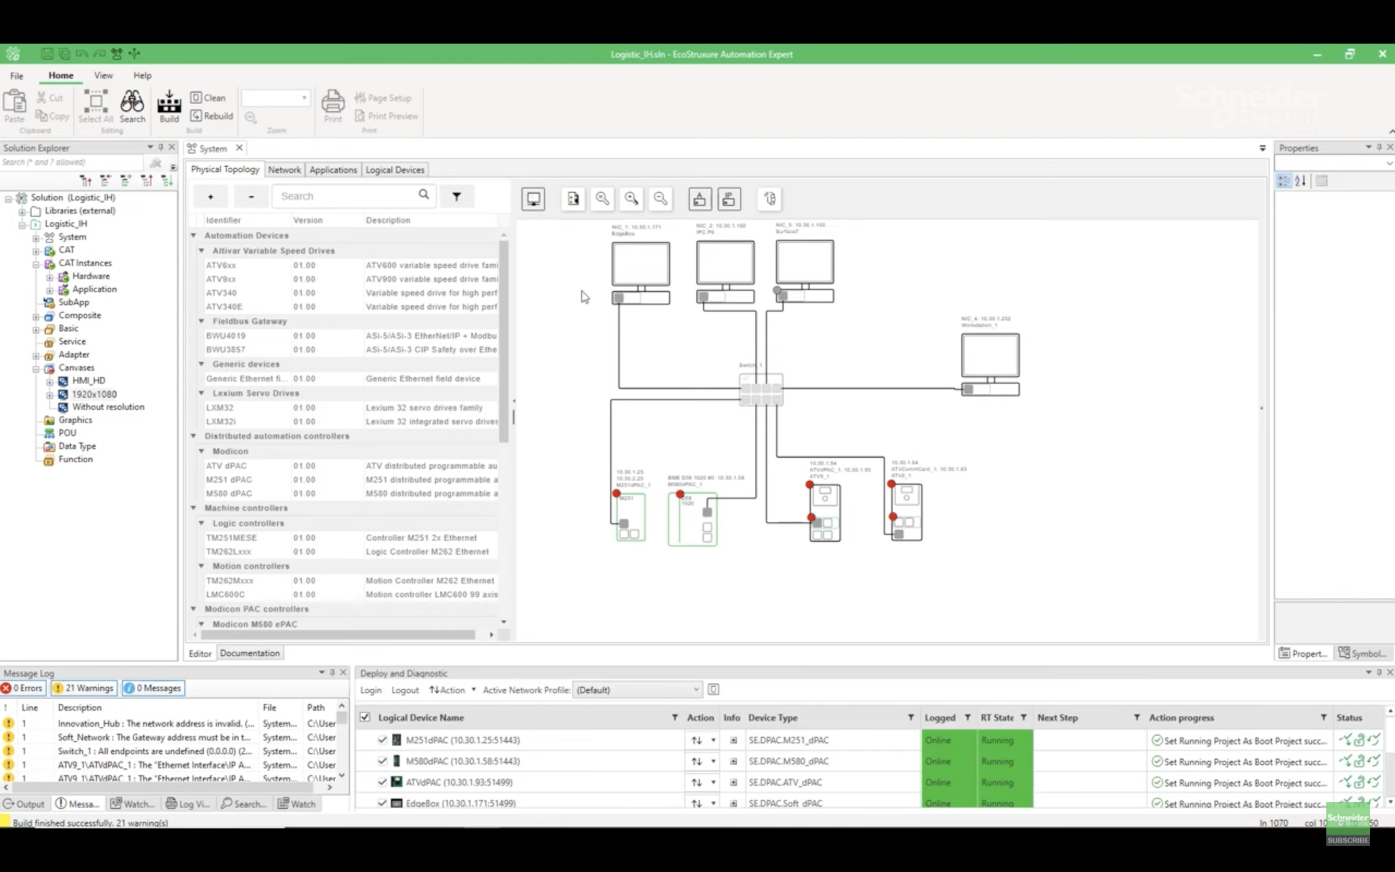The image size is (1395, 872).
Task: Click the online view monitor icon in topology toolbar
Action: (533, 199)
